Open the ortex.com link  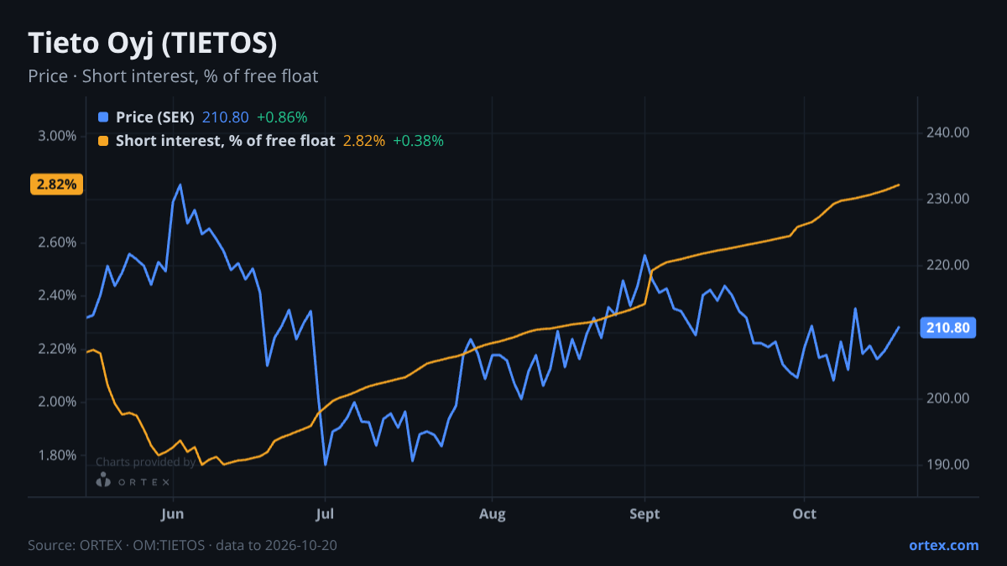(944, 545)
